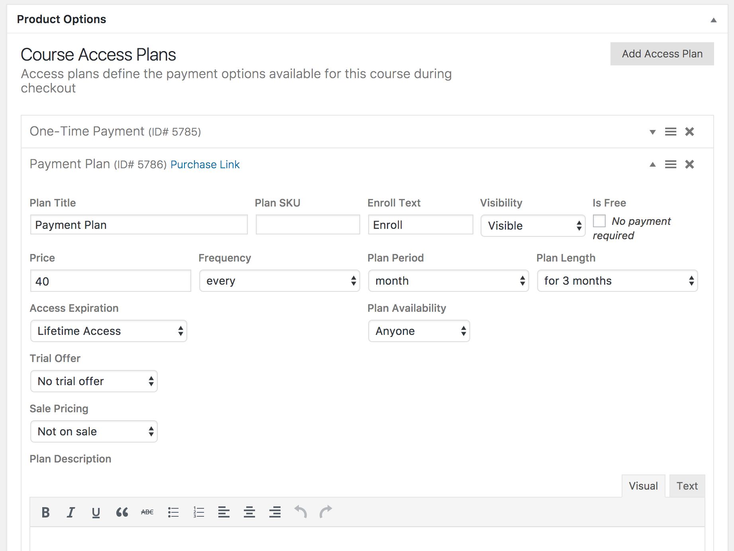Toggle strikethrough text formatting
Screen dimensions: 734x551
[147, 512]
